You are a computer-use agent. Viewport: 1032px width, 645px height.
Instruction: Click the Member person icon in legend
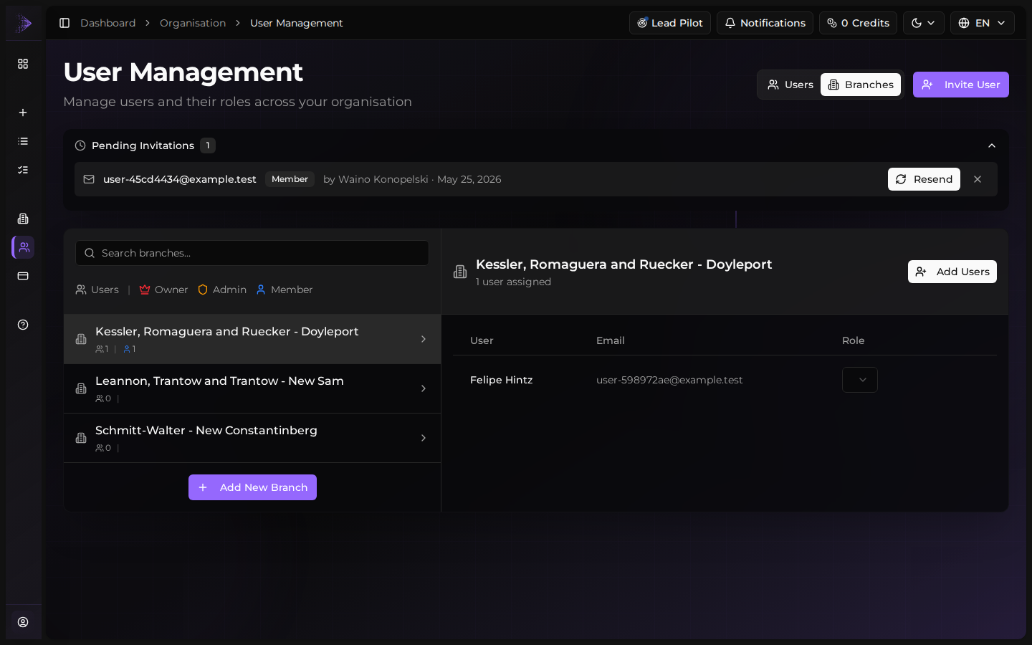click(261, 290)
